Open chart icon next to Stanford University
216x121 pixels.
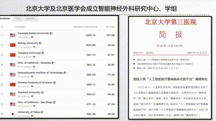click(x=43, y=93)
